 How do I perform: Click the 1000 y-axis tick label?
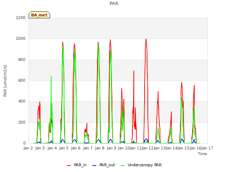[x=21, y=39]
